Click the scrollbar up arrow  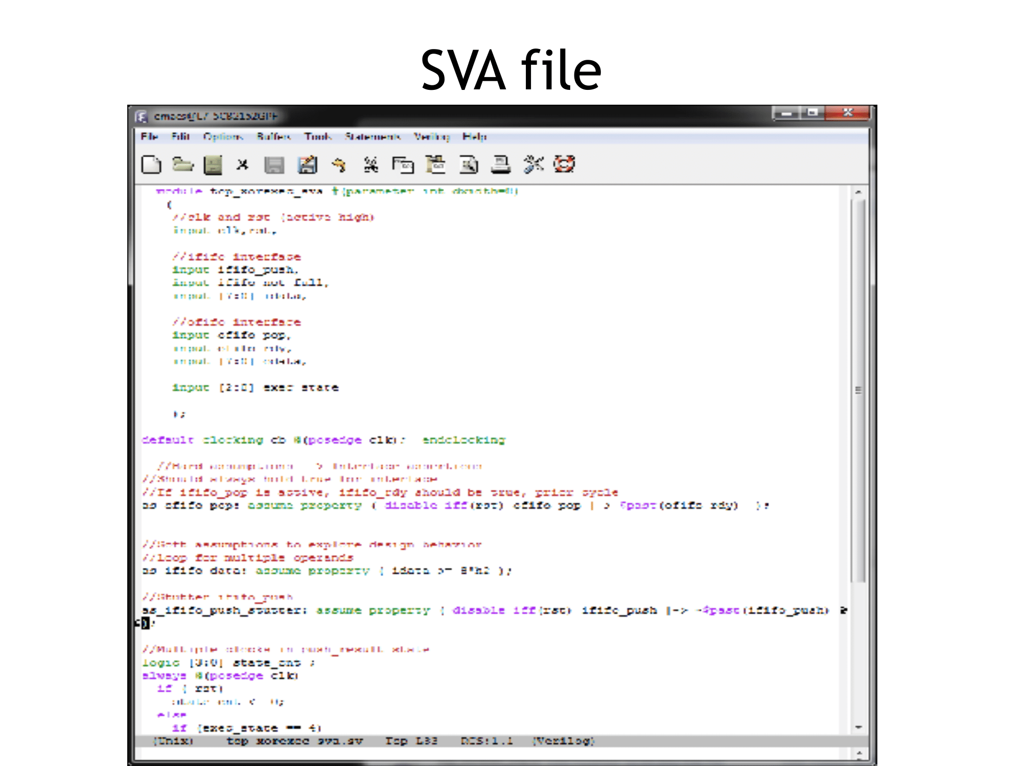pos(858,192)
